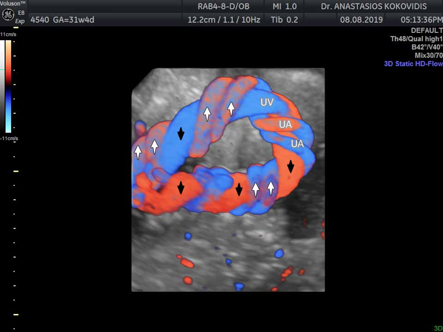
Task: Click the grayscale map bar
Action: pos(2,86)
